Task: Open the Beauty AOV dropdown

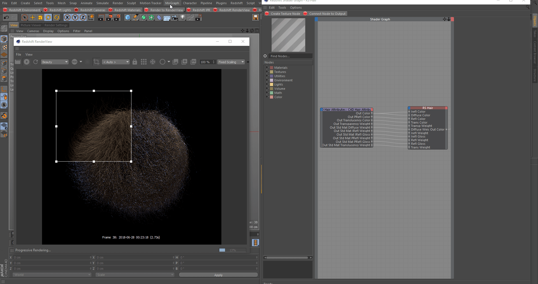Action: tap(55, 62)
